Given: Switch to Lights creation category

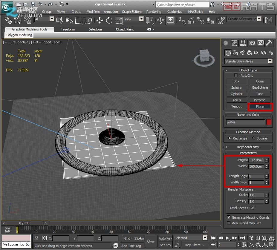Looking at the screenshot, I should point(242,53).
